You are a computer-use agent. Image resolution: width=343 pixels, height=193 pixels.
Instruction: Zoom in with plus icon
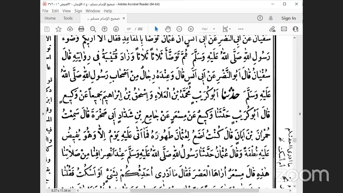coord(191,29)
